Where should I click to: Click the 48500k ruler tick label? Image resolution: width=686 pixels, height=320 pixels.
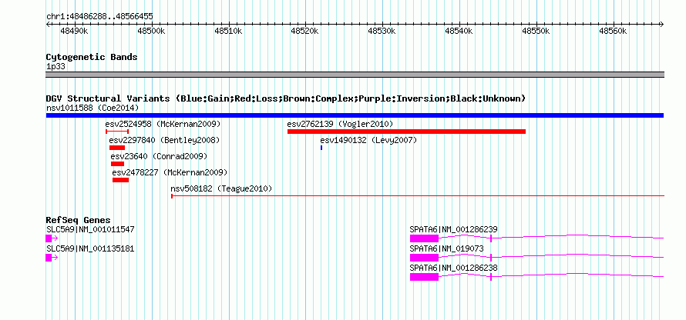152,31
